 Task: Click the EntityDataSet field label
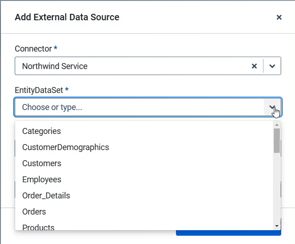[x=39, y=90]
